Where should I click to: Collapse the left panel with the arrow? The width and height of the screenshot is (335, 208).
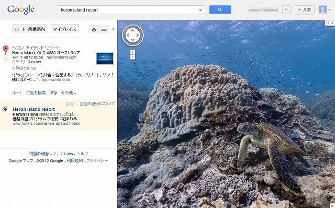point(113,29)
